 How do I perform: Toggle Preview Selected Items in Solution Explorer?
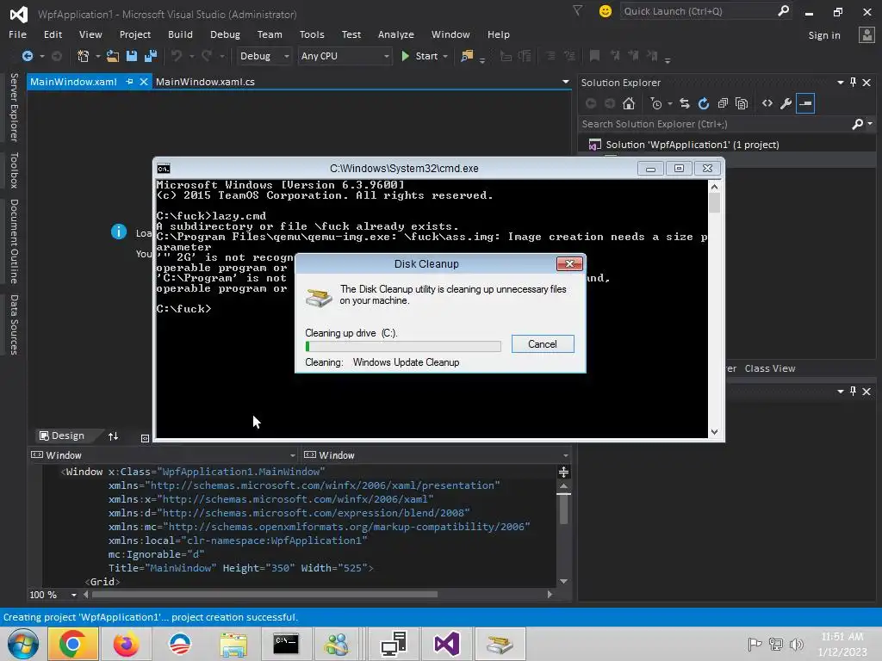pos(805,103)
